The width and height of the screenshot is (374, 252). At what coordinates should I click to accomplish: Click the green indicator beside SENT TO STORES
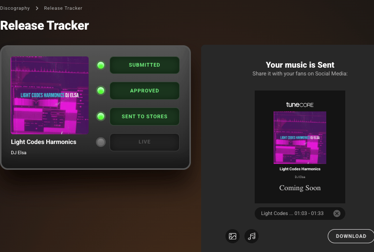coord(101,116)
